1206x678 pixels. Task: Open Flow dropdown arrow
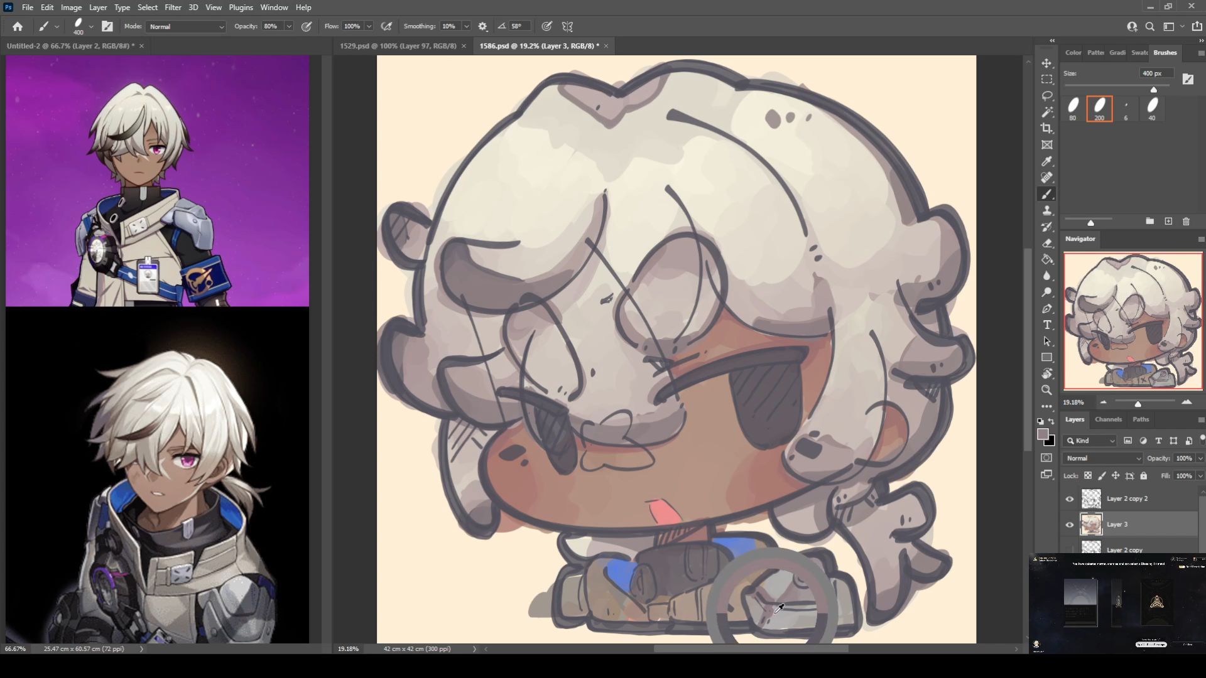coord(369,26)
